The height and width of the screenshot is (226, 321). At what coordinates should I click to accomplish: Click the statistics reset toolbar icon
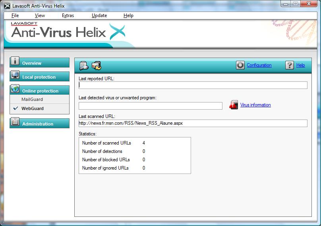pos(96,66)
